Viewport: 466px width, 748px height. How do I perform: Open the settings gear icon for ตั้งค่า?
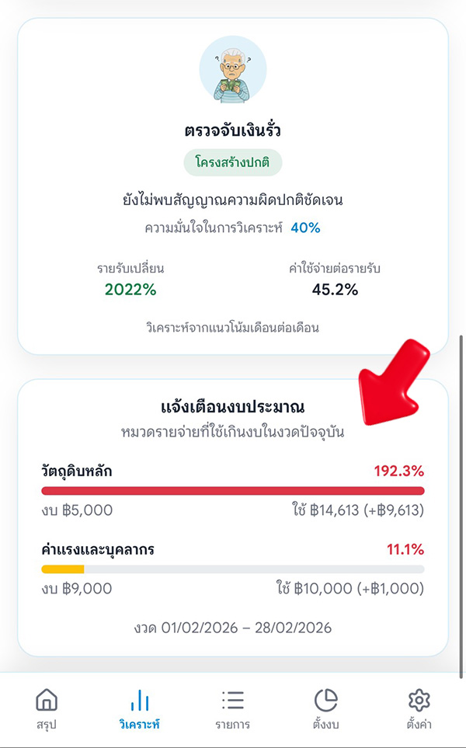(x=419, y=701)
